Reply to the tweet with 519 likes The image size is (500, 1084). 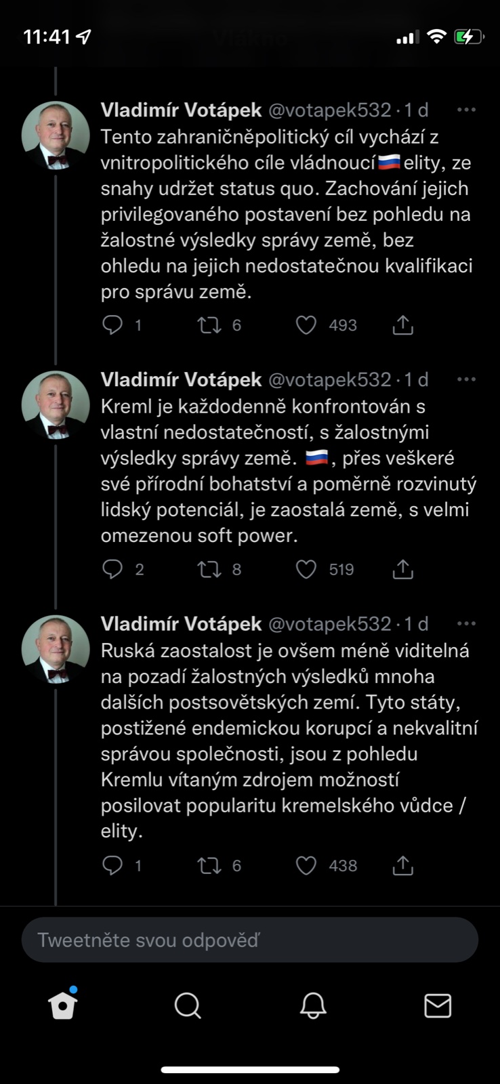(x=112, y=569)
